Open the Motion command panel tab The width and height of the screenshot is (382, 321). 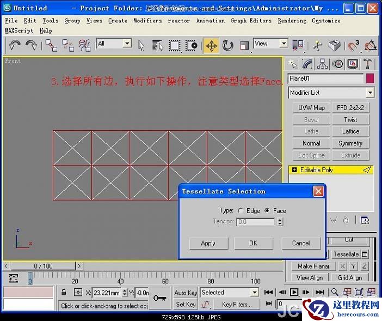[x=338, y=64]
